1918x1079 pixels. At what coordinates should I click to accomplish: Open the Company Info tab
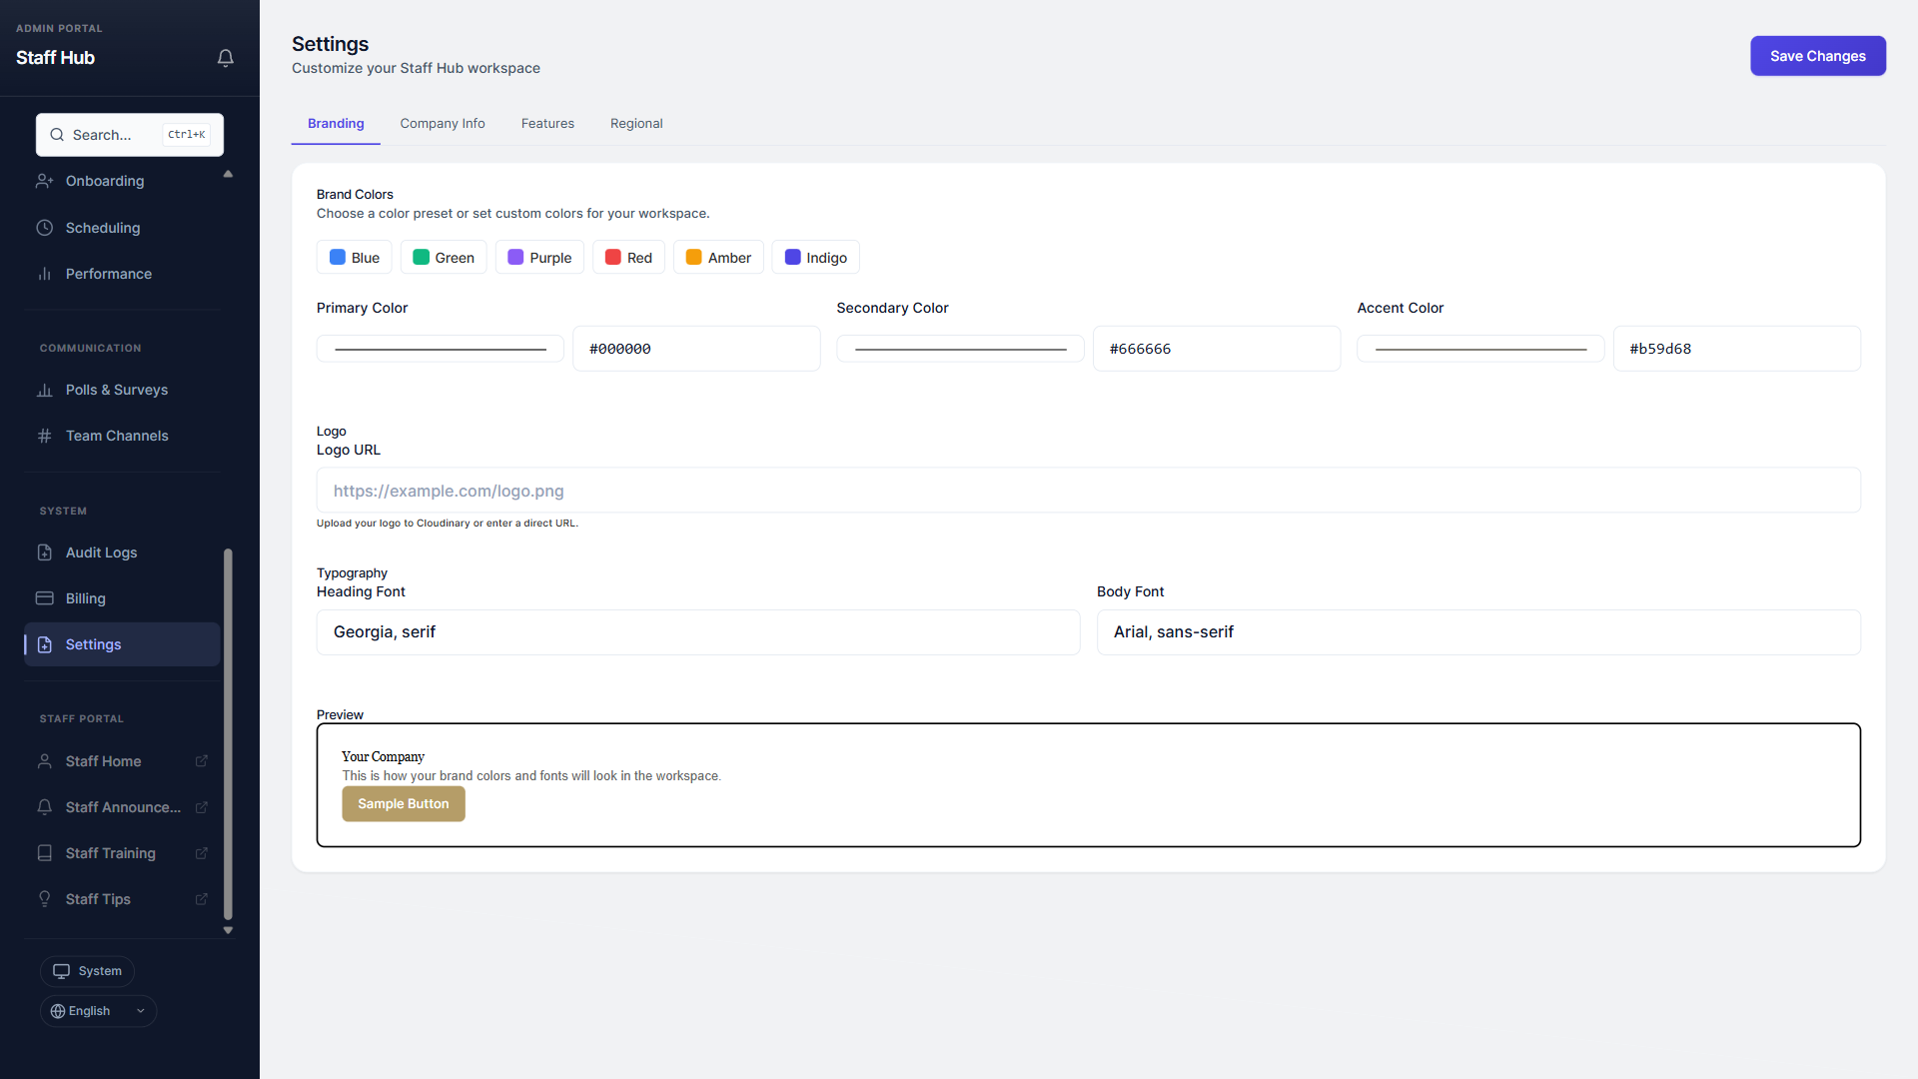pos(443,123)
